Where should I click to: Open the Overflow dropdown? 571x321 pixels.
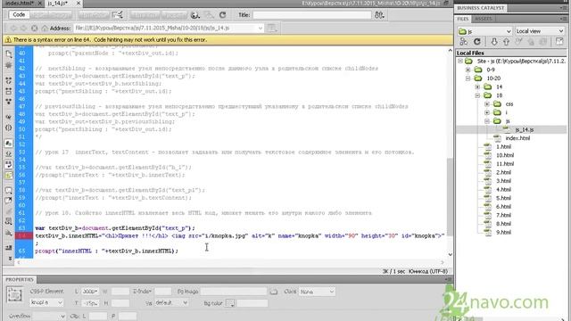coord(49,317)
